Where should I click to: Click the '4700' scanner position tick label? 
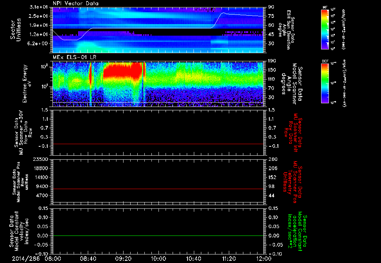(42, 195)
